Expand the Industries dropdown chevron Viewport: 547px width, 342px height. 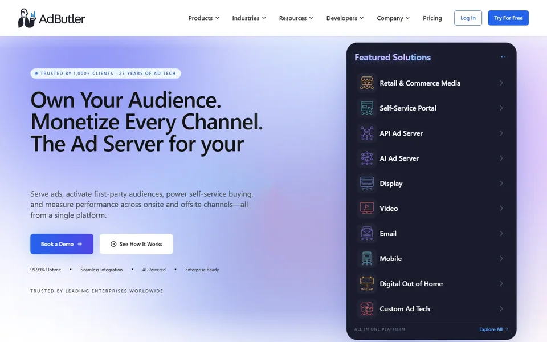click(264, 18)
